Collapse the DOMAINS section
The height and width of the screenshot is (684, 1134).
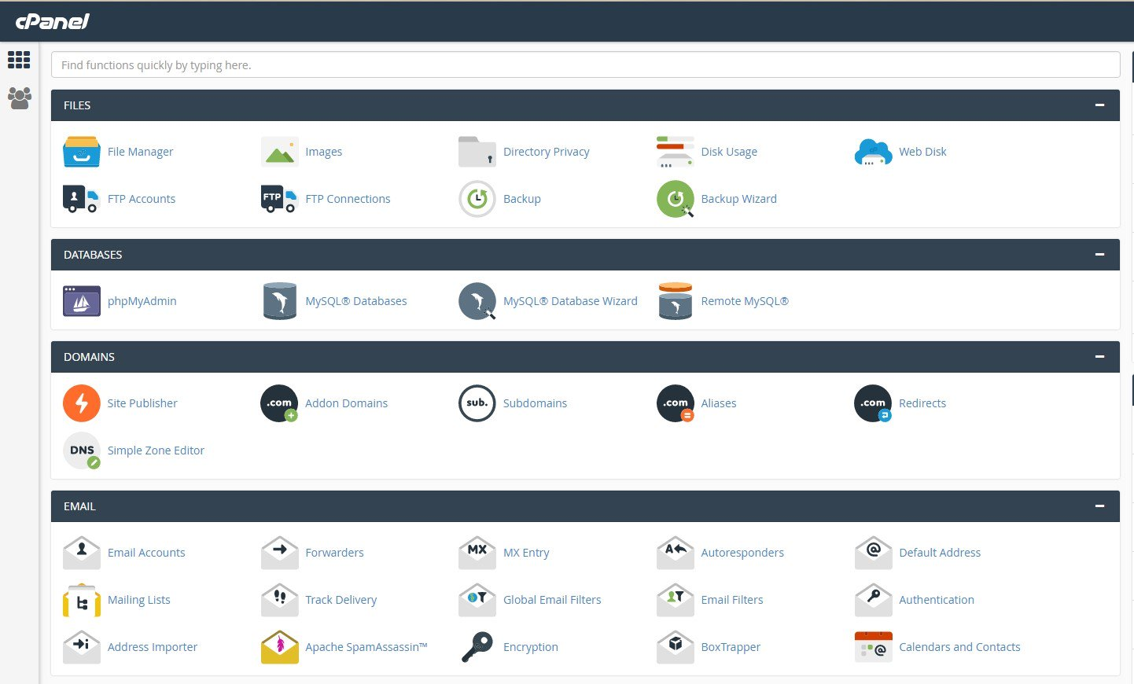tap(1099, 356)
